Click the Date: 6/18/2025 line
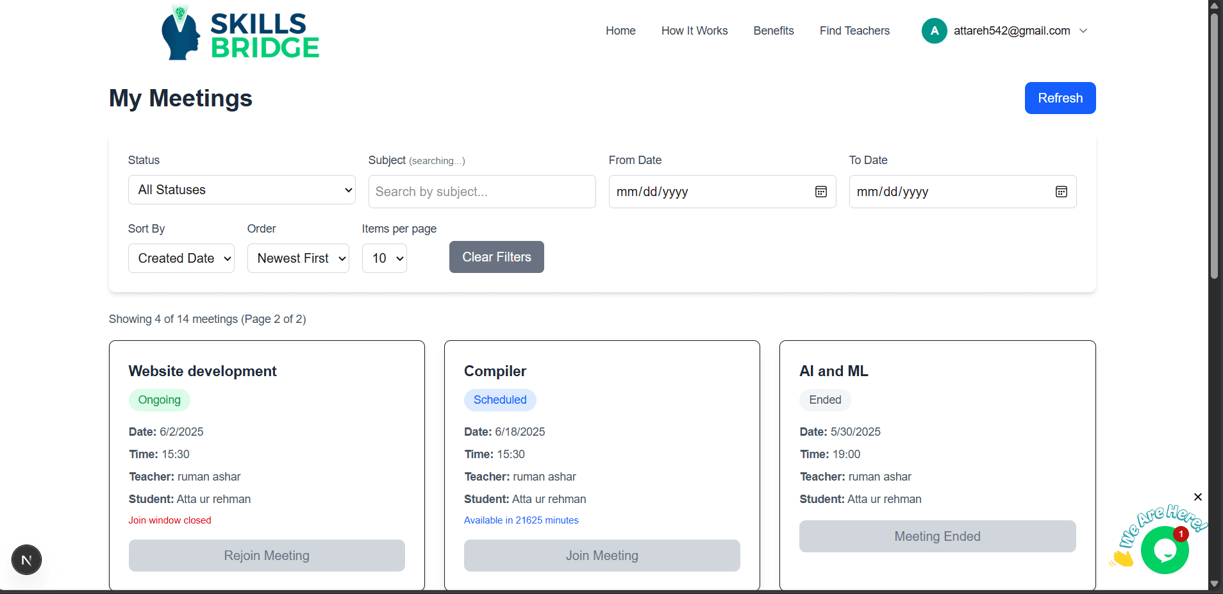The image size is (1223, 594). pos(504,432)
